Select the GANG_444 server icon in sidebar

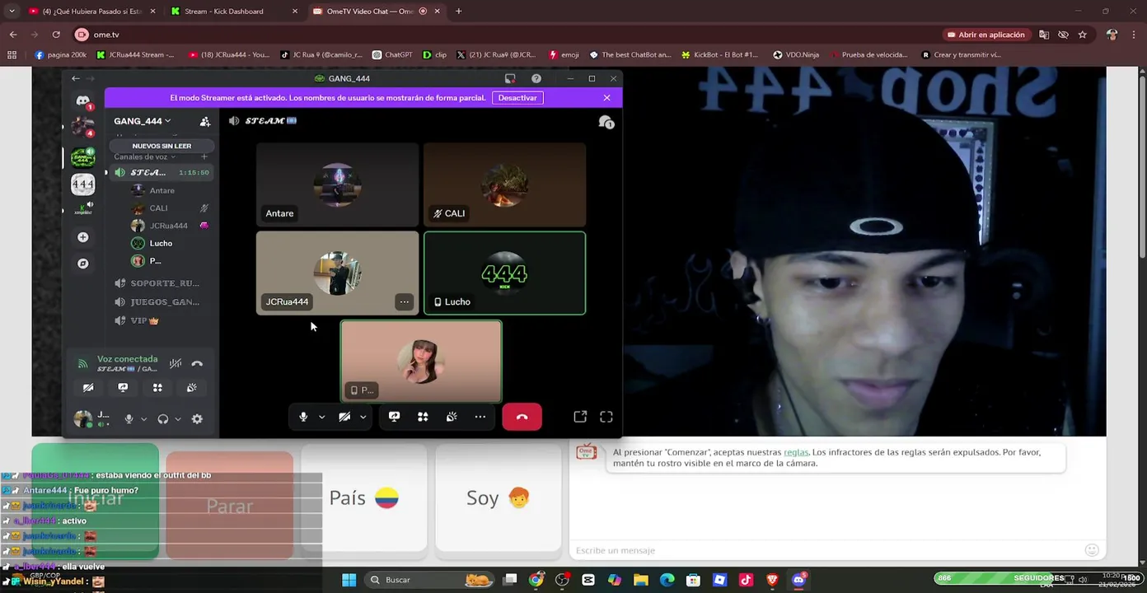82,156
